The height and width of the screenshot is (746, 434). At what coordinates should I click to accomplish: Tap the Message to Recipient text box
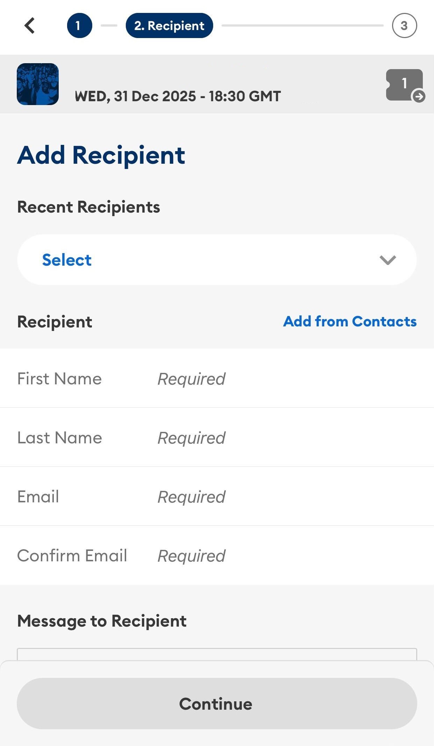[217, 654]
